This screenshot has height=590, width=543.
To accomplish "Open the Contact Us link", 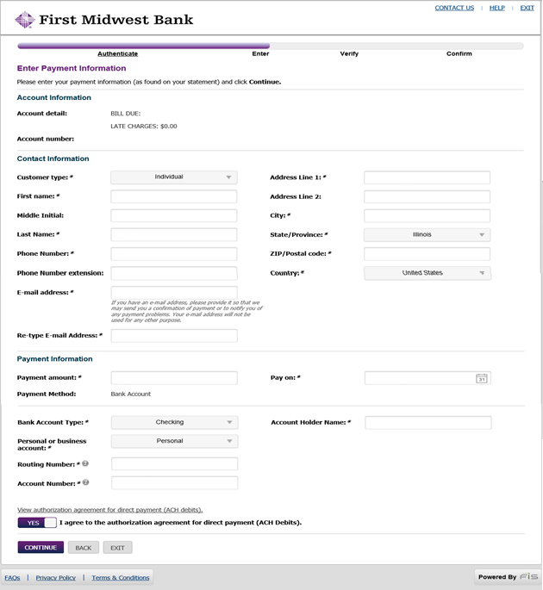I will pos(454,8).
